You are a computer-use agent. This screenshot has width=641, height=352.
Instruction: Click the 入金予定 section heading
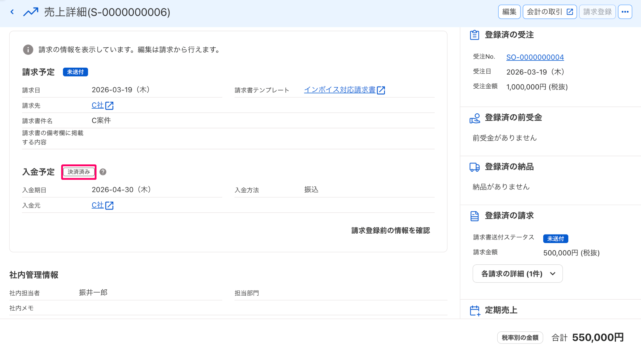(x=38, y=172)
